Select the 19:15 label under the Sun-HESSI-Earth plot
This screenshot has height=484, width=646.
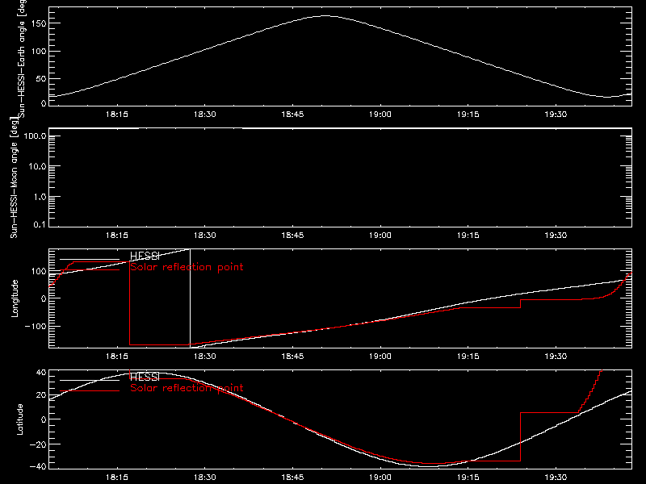click(468, 114)
